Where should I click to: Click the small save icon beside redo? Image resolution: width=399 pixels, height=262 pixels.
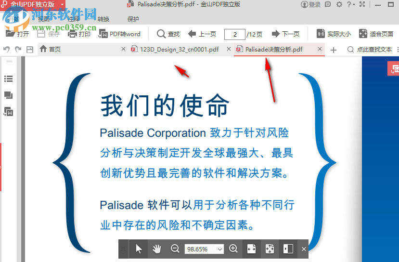tap(30, 50)
